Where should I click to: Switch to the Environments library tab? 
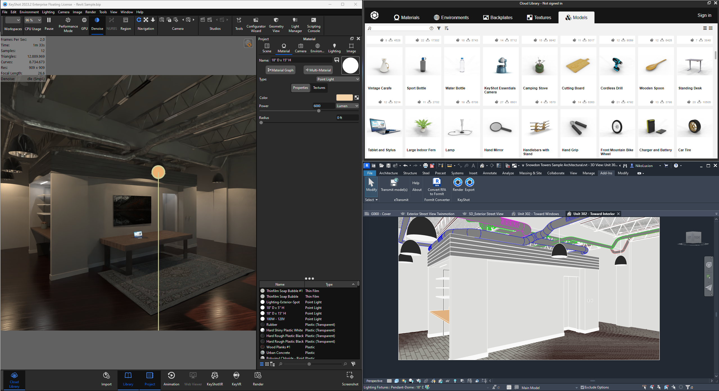[x=451, y=17]
